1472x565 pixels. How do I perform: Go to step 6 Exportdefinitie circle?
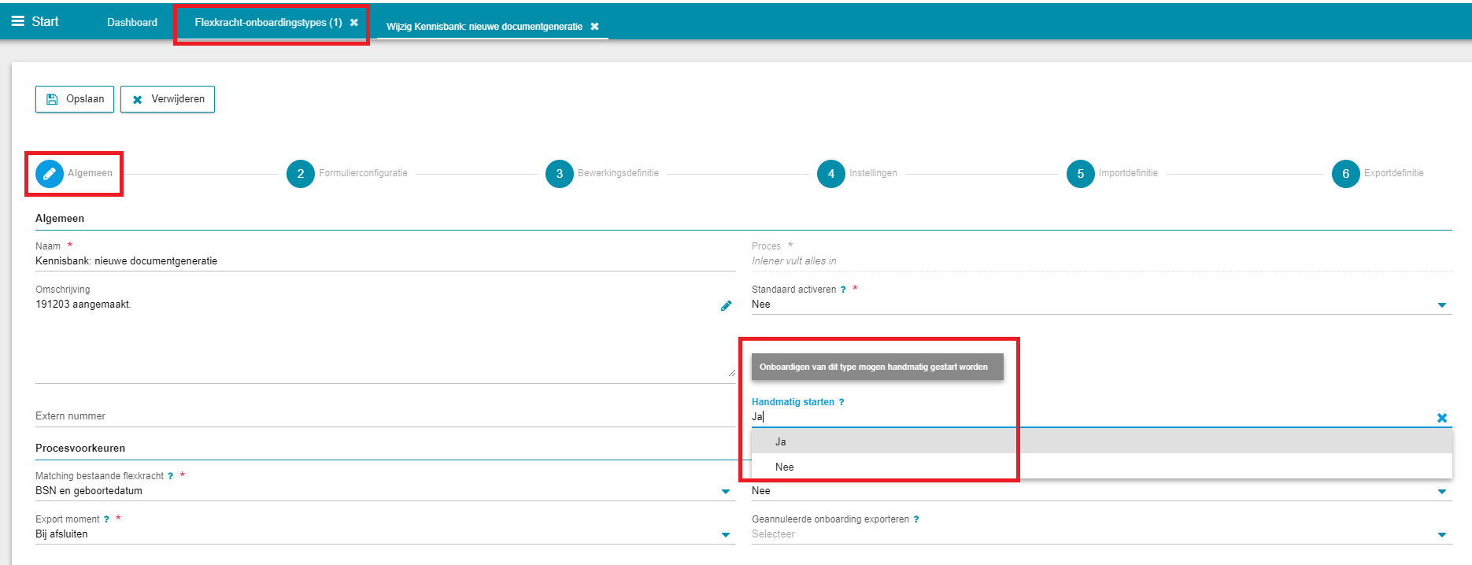(1346, 173)
